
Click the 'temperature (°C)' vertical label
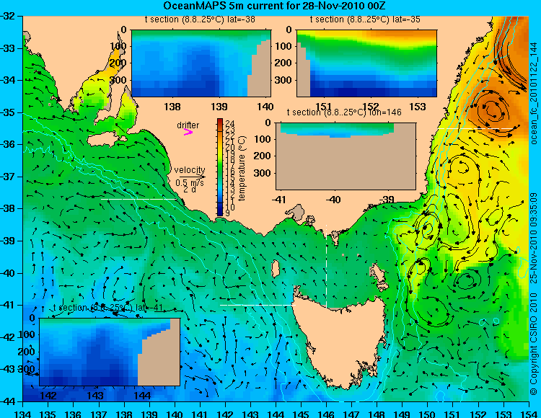[x=242, y=168]
